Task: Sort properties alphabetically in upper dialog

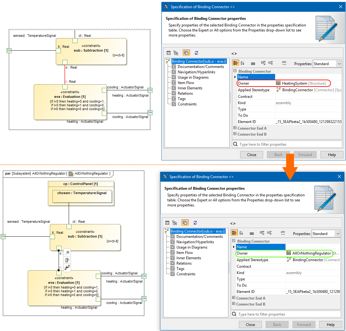Action: 243,63
